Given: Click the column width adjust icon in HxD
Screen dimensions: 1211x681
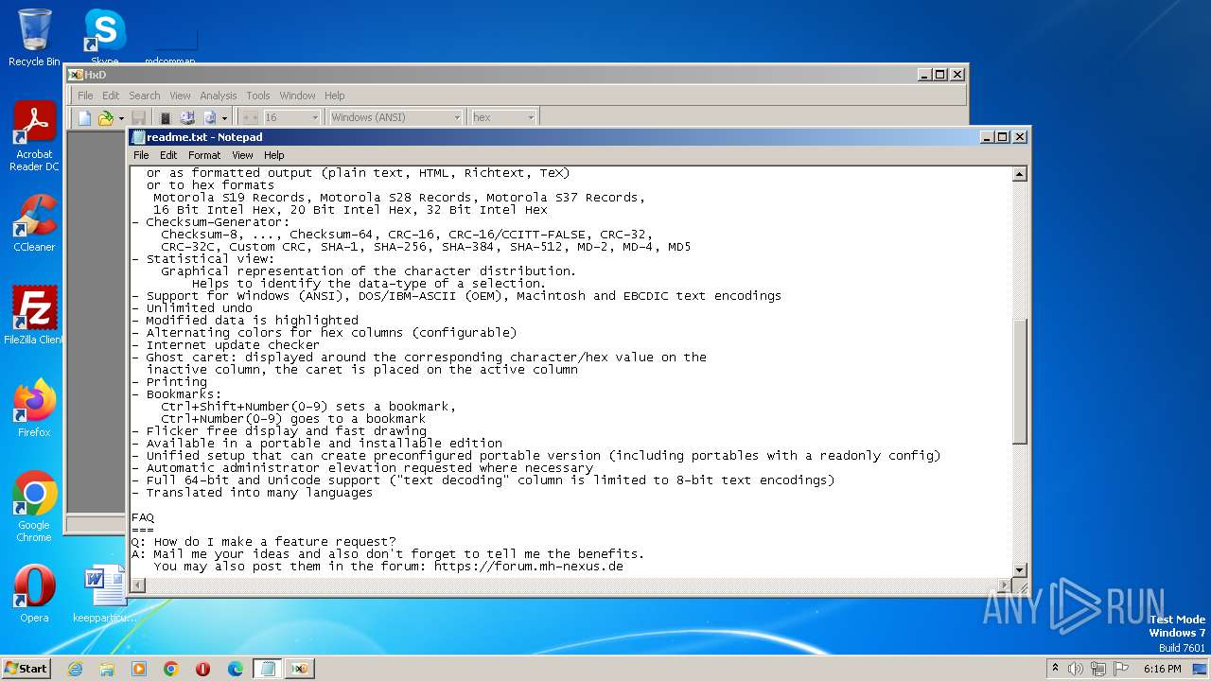Looking at the screenshot, I should [x=250, y=117].
